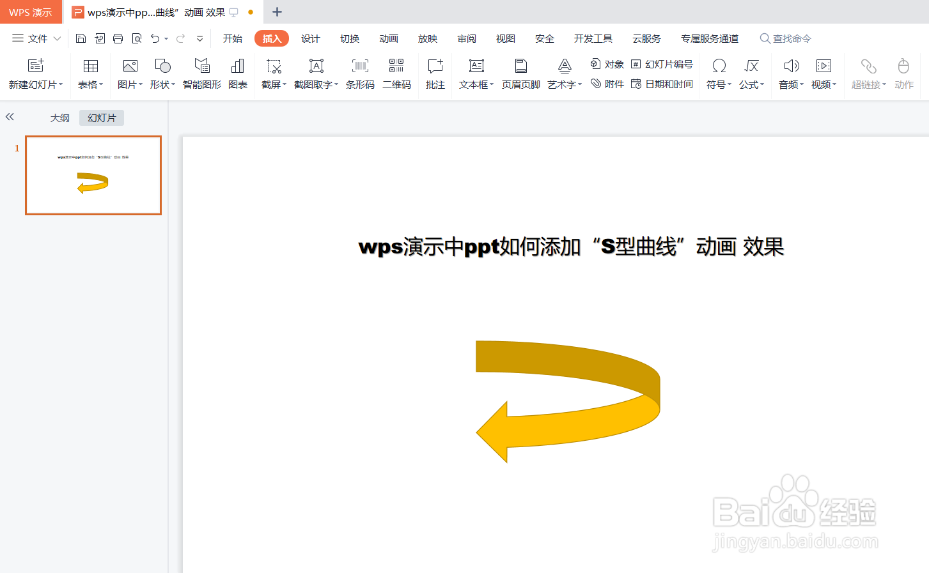Viewport: 929px width, 573px height.
Task: Switch to the 审阅 ribbon tab
Action: point(467,38)
